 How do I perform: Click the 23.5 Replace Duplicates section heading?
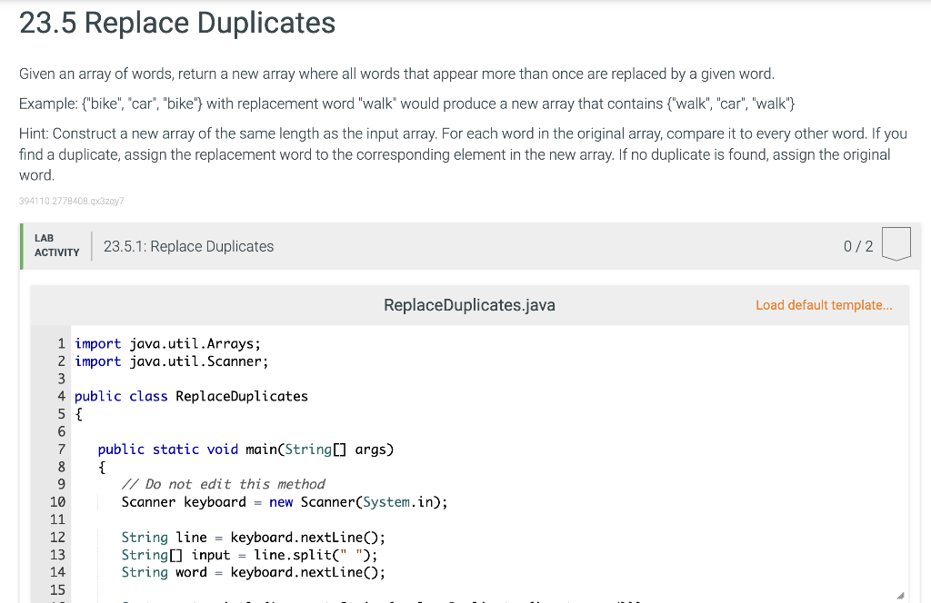click(178, 23)
